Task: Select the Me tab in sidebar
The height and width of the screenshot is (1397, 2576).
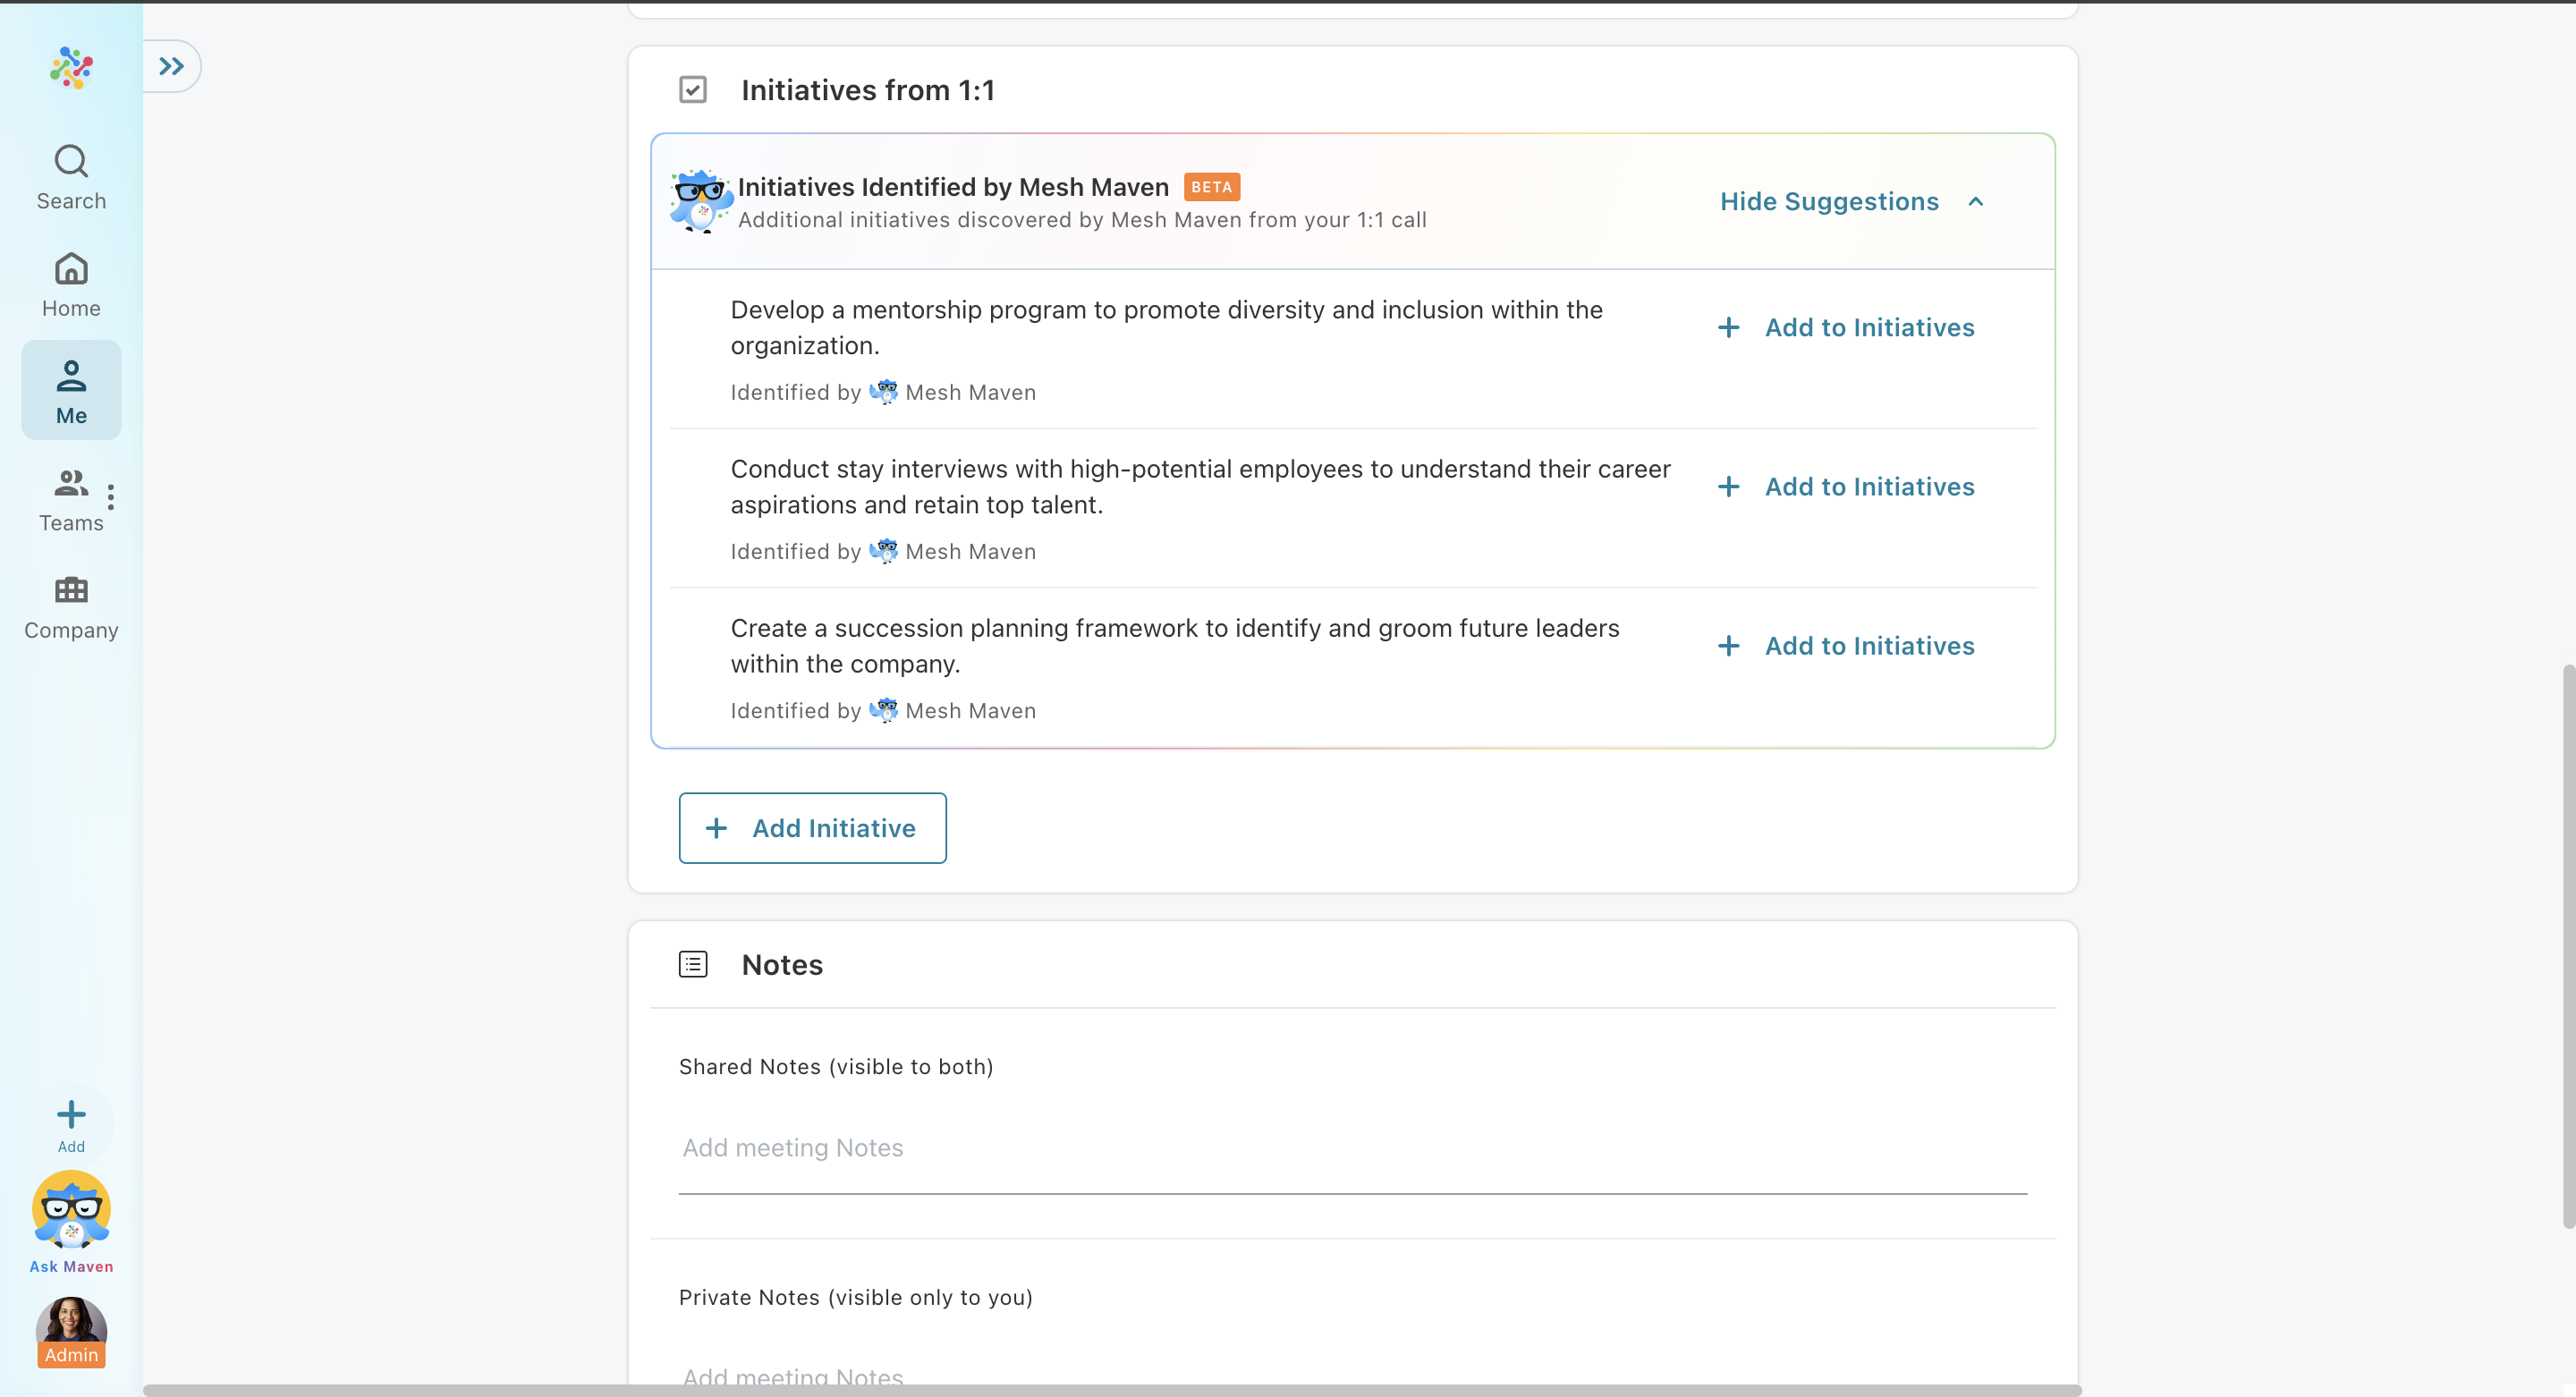Action: tap(71, 390)
